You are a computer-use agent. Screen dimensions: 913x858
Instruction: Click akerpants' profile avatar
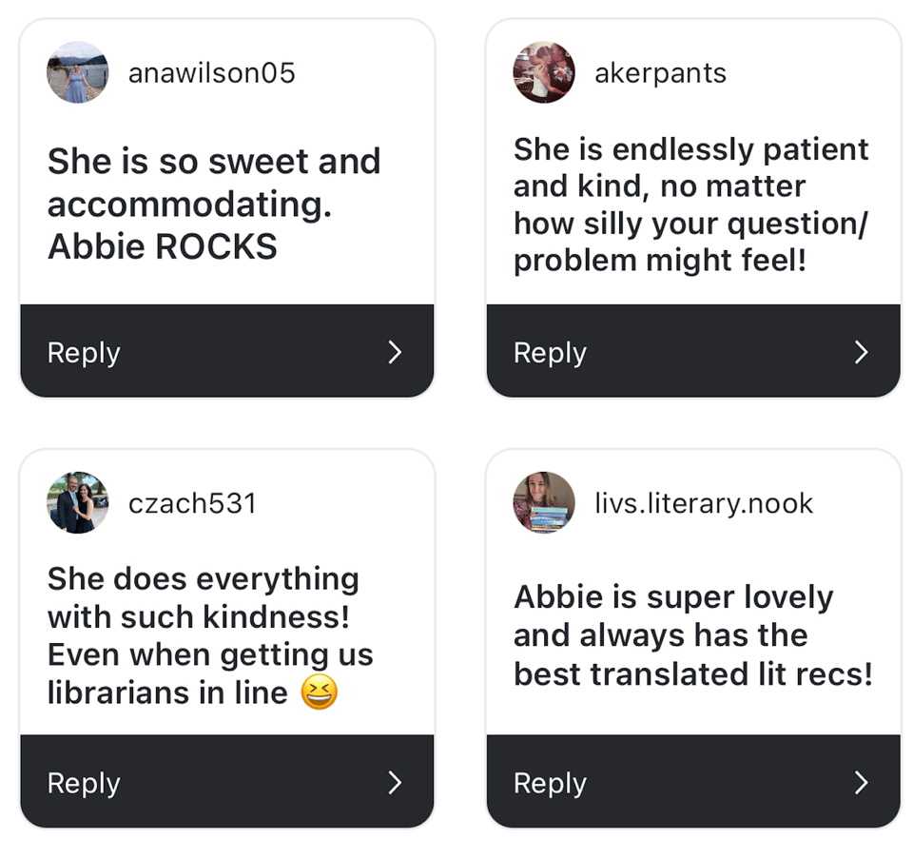pos(543,72)
